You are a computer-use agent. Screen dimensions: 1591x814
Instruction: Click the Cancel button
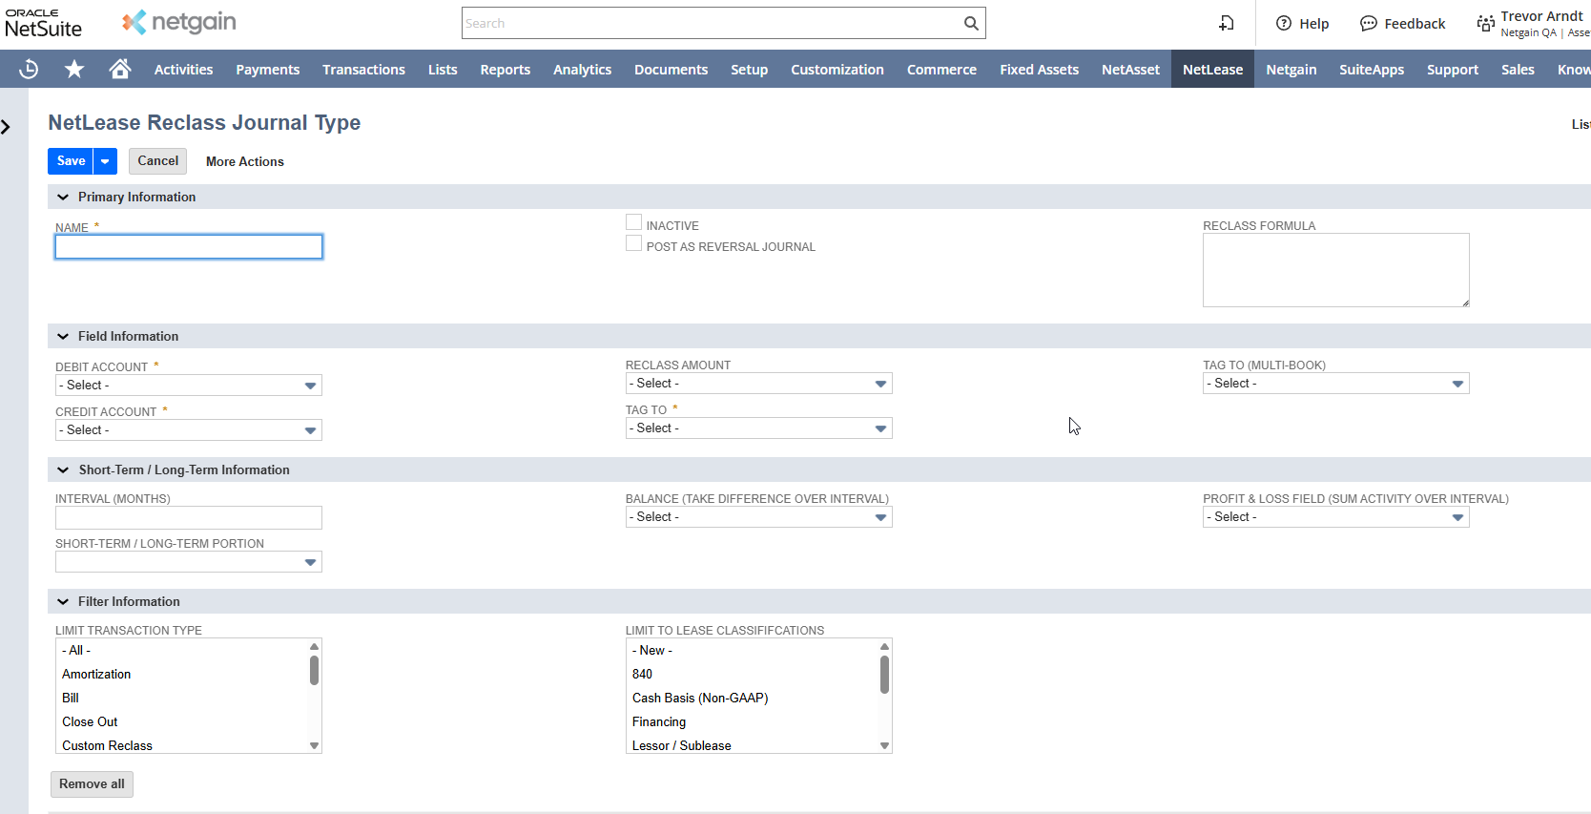click(x=157, y=161)
